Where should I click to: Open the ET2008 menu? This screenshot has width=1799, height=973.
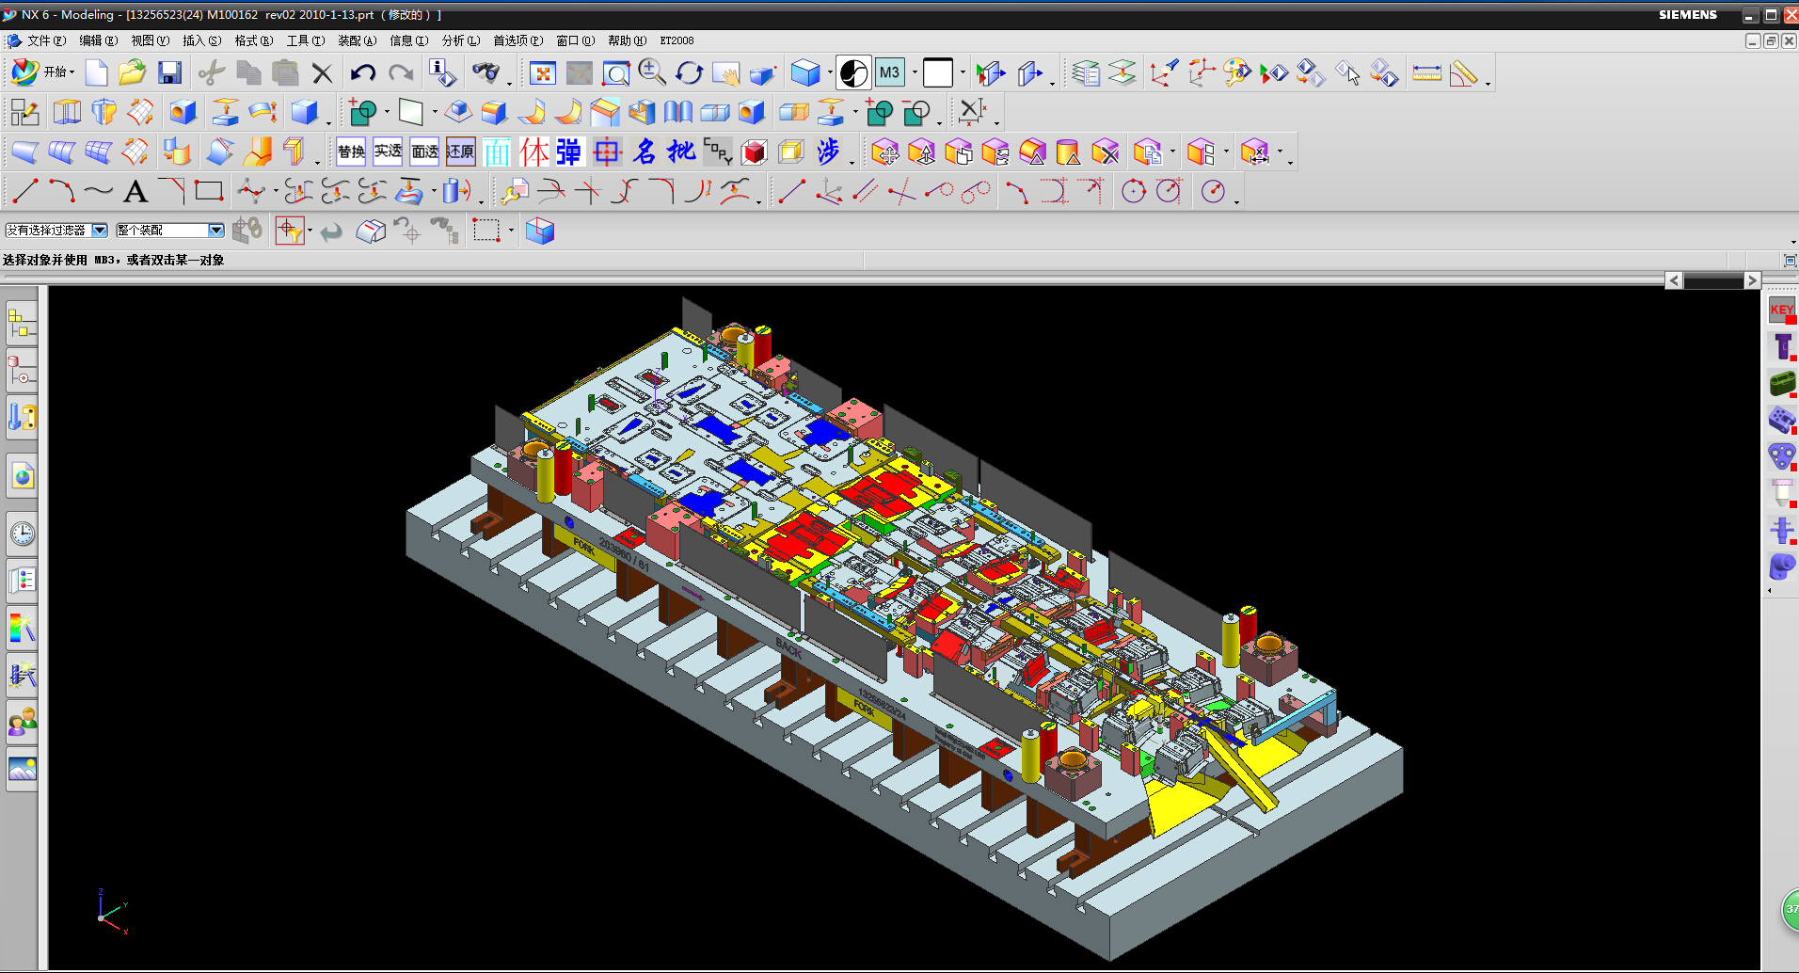click(677, 40)
